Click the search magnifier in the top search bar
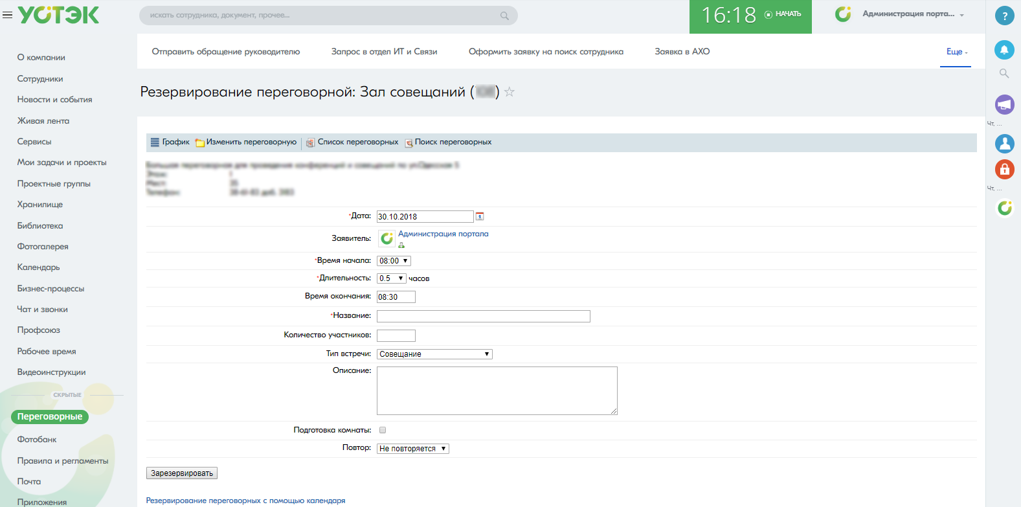Viewport: 1021px width, 507px height. pos(504,16)
